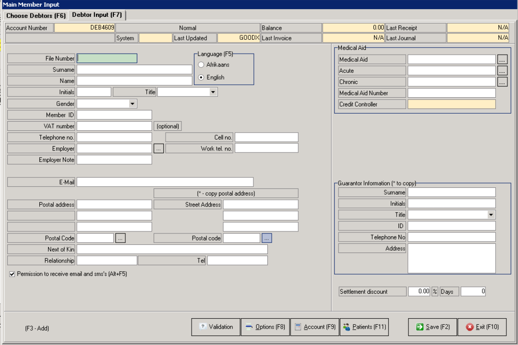Click the Validation button with question icon
The width and height of the screenshot is (518, 345).
pos(216,327)
